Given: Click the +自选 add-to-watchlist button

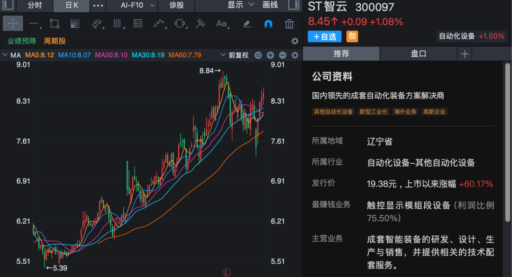Looking at the screenshot, I should 324,36.
